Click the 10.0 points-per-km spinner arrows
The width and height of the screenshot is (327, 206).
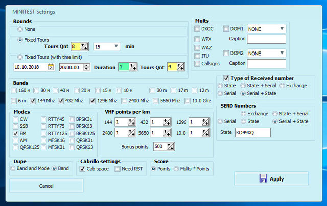click(205, 133)
